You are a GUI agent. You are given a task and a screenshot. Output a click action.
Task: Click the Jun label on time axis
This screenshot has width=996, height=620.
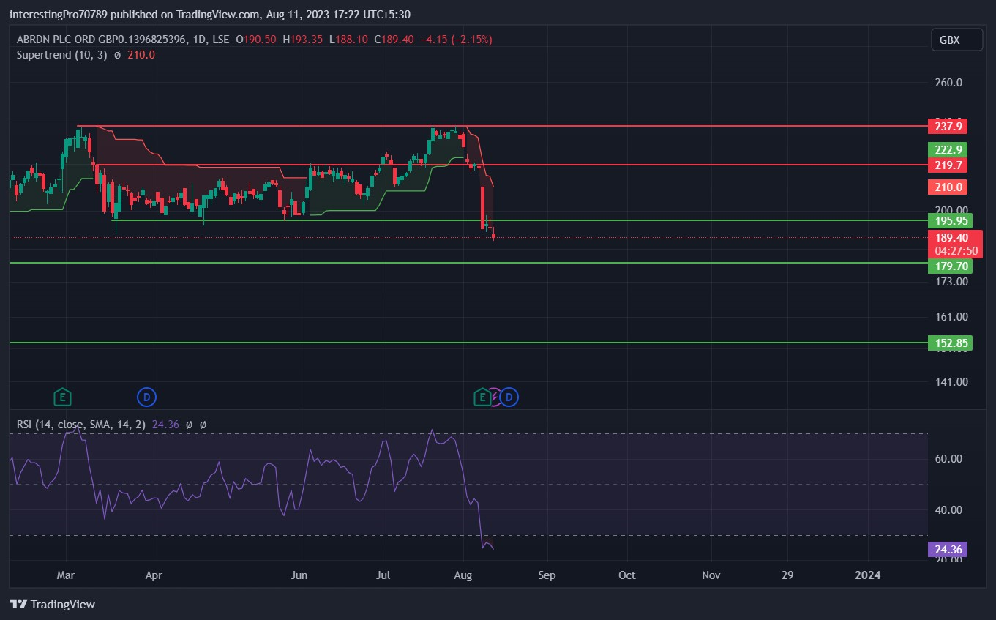pyautogui.click(x=299, y=575)
